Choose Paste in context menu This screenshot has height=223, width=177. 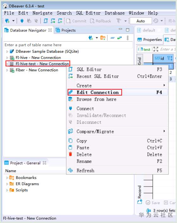pos(117,148)
